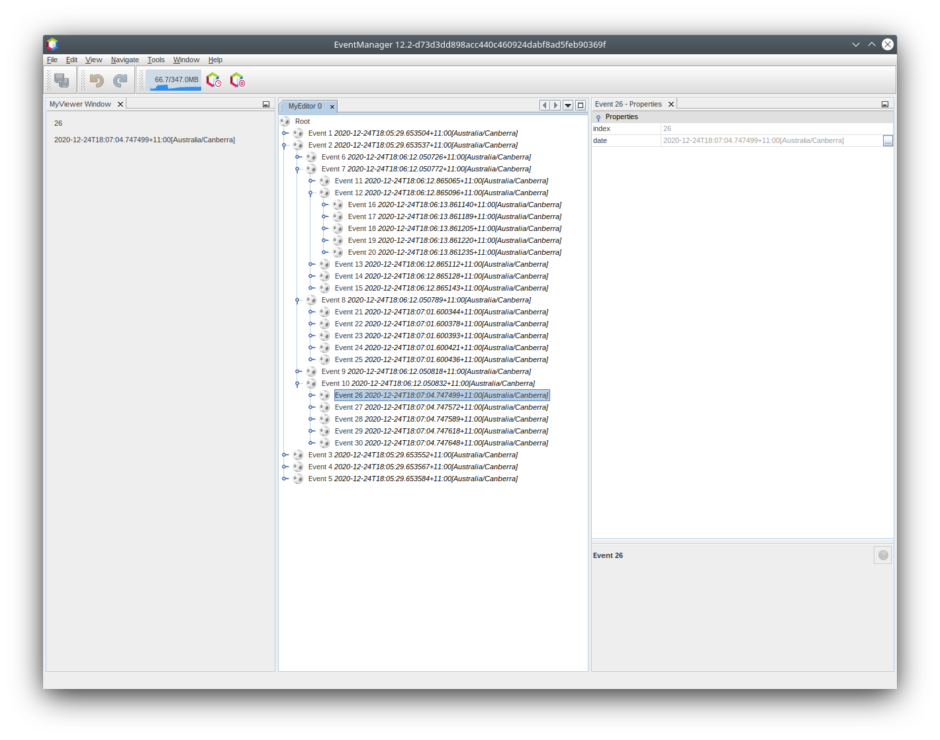This screenshot has width=940, height=740.
Task: Click the profiler icon with clock badge
Action: click(x=213, y=81)
